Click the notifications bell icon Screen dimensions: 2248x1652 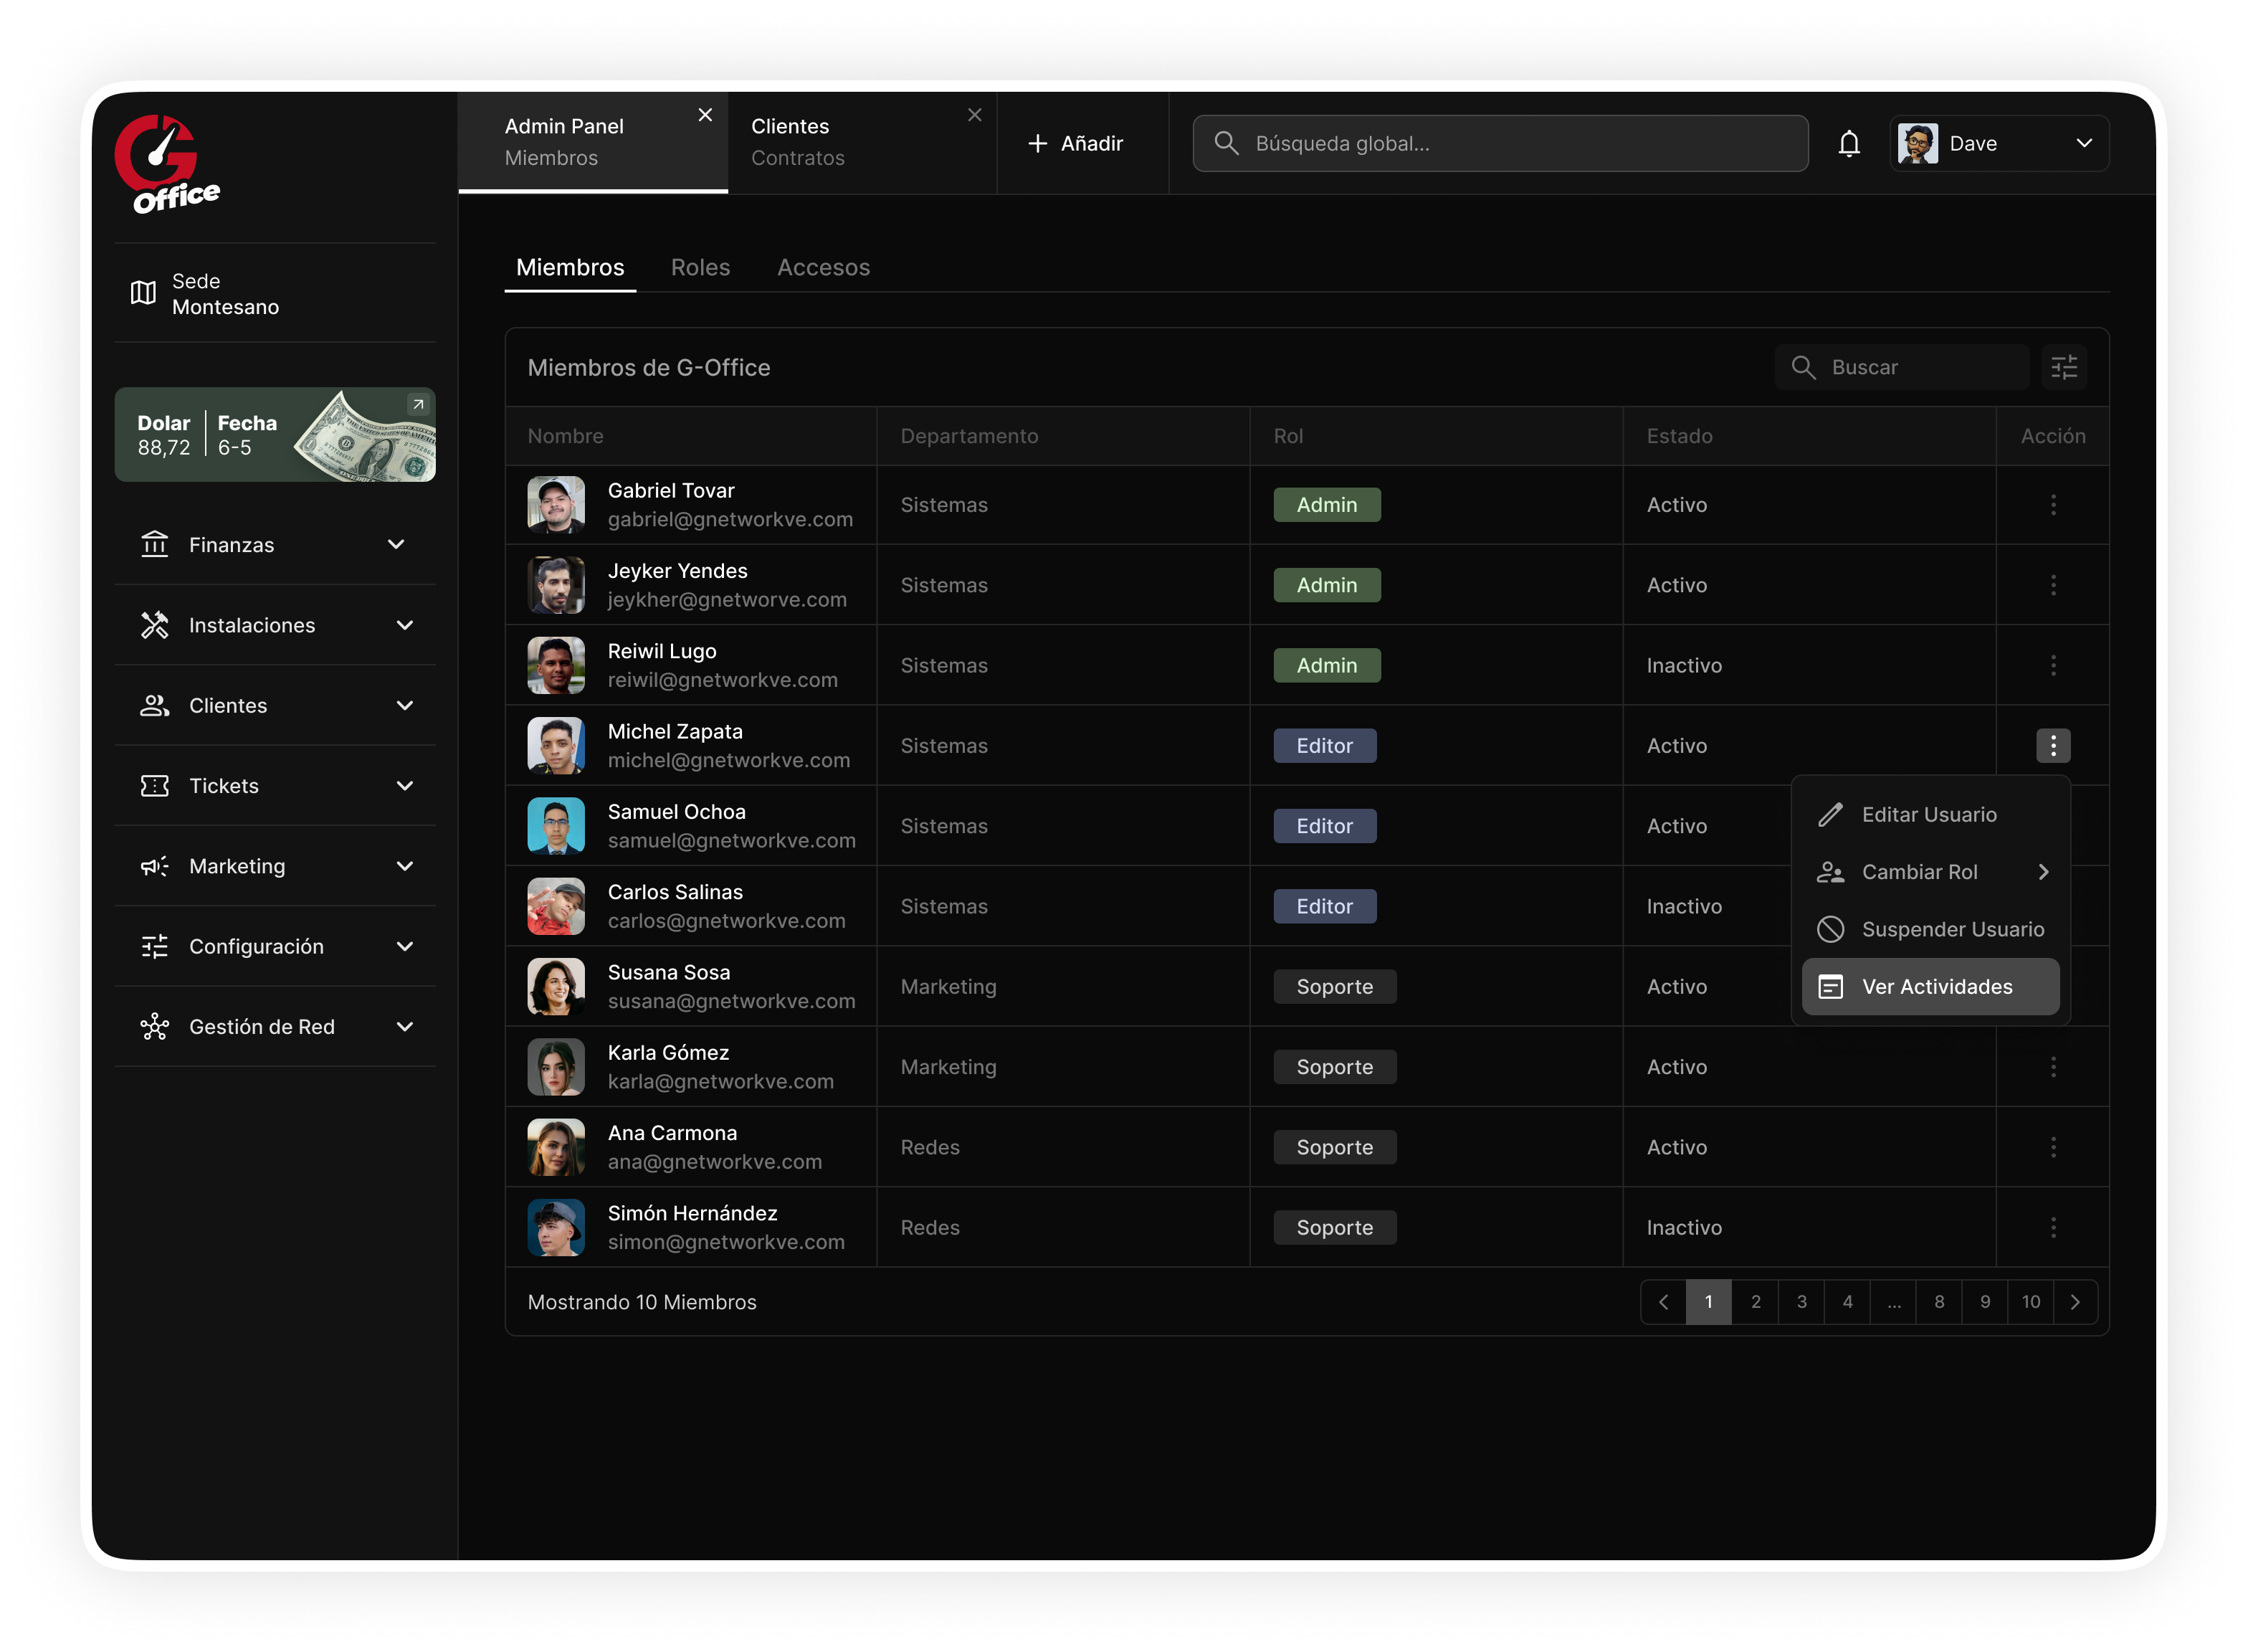click(1848, 144)
